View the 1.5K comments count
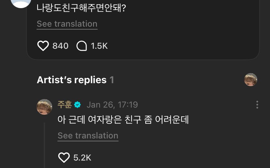Screen dimensions: 270x168 (99, 46)
